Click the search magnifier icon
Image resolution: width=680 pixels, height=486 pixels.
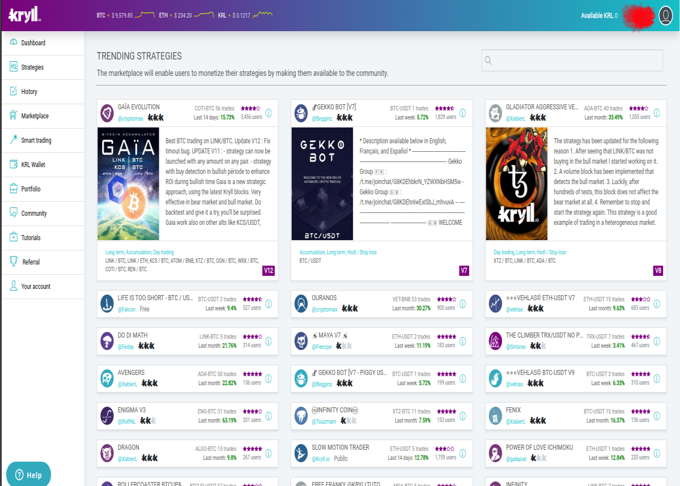pos(488,61)
